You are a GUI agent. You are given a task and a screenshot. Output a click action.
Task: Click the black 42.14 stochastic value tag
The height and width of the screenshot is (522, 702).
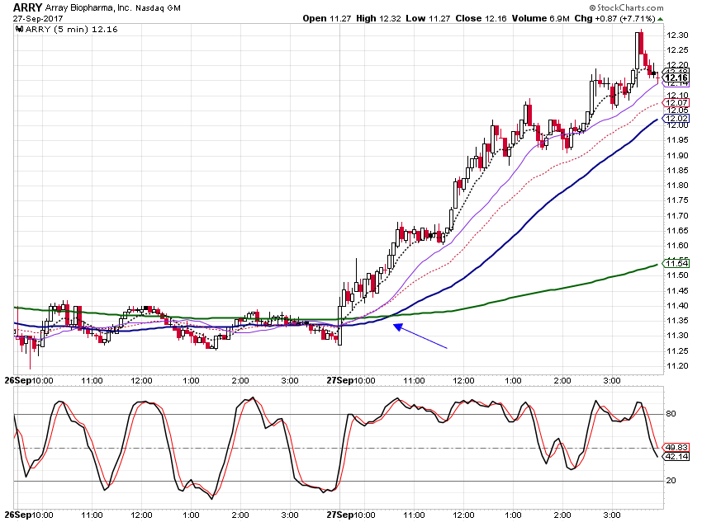[x=676, y=456]
